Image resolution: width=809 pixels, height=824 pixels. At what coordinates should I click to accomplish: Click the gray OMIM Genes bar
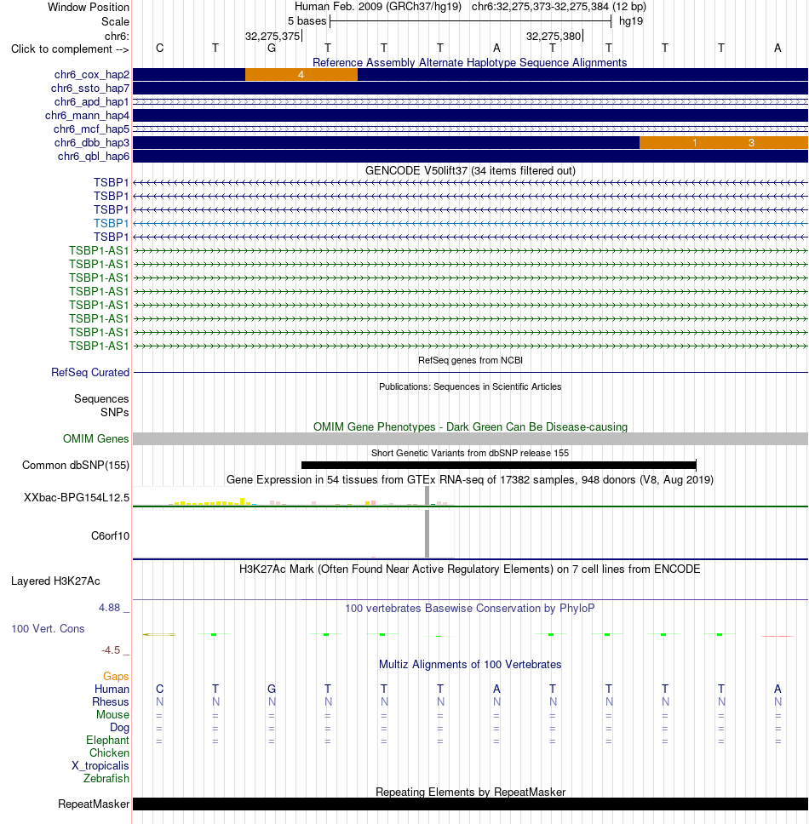coord(470,438)
